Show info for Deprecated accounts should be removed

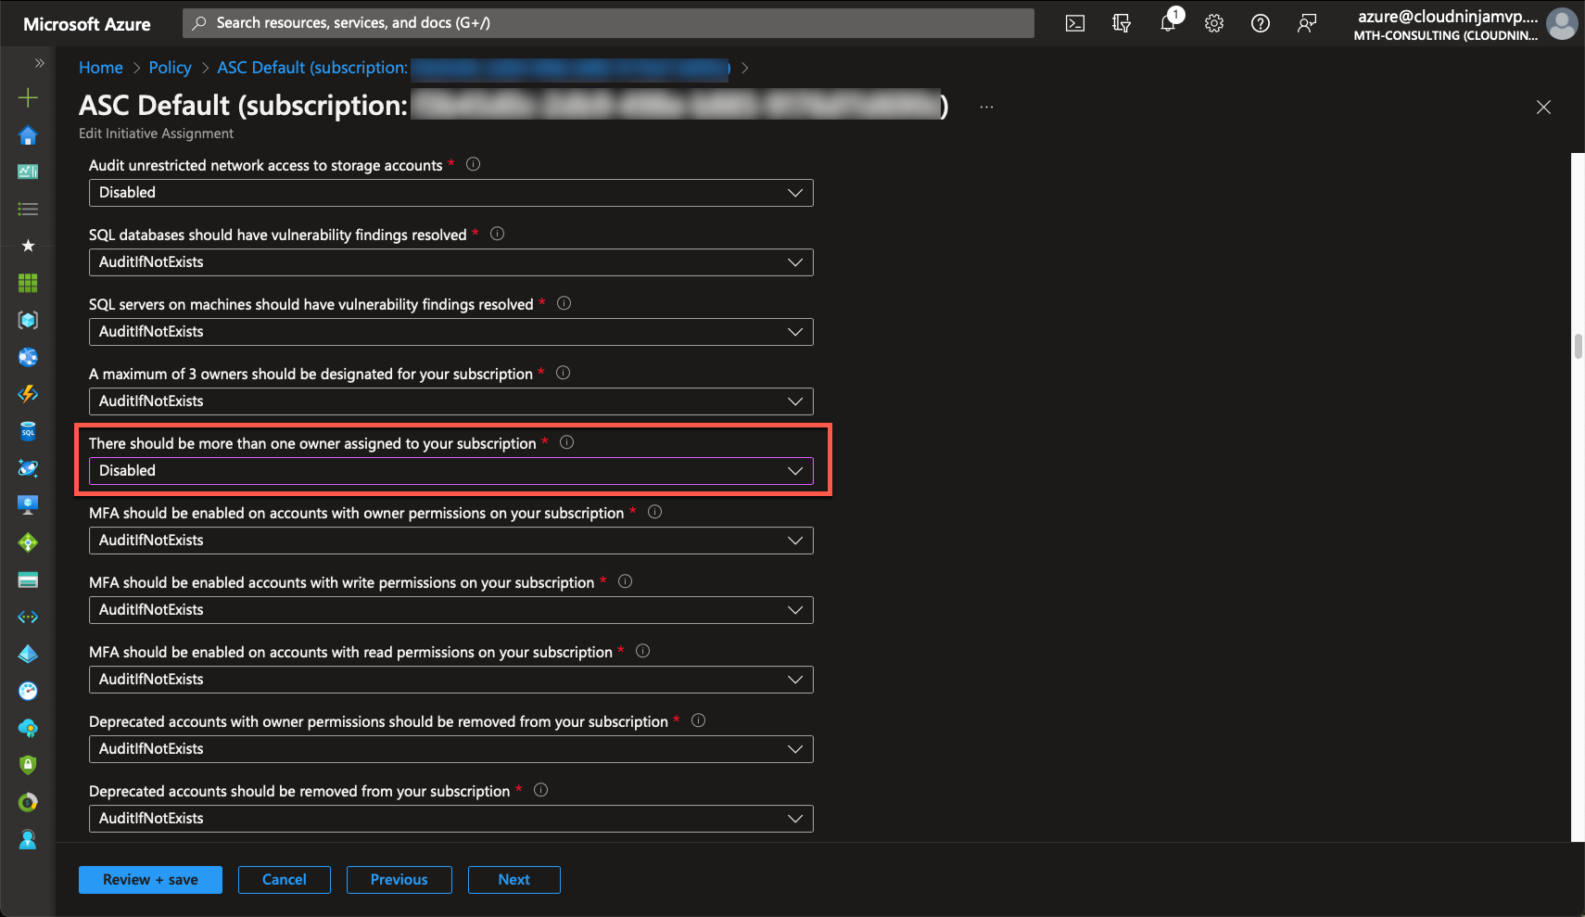coord(540,790)
